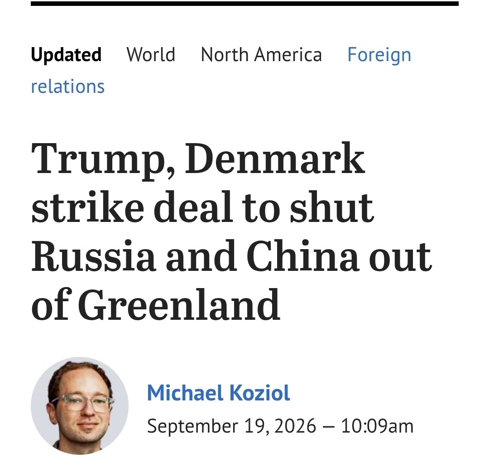
Task: Click the surname Koziol in the byline
Action: [260, 393]
